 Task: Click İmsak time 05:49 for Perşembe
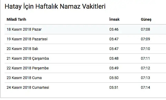(114, 68)
